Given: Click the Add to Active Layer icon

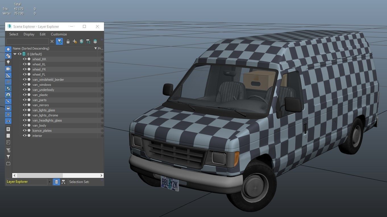Looking at the screenshot, I should 82,41.
